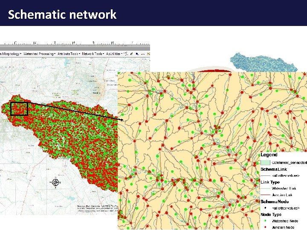This screenshot has height=230, width=307.
Task: Open the Attribute Tools menu
Action: tap(69, 54)
